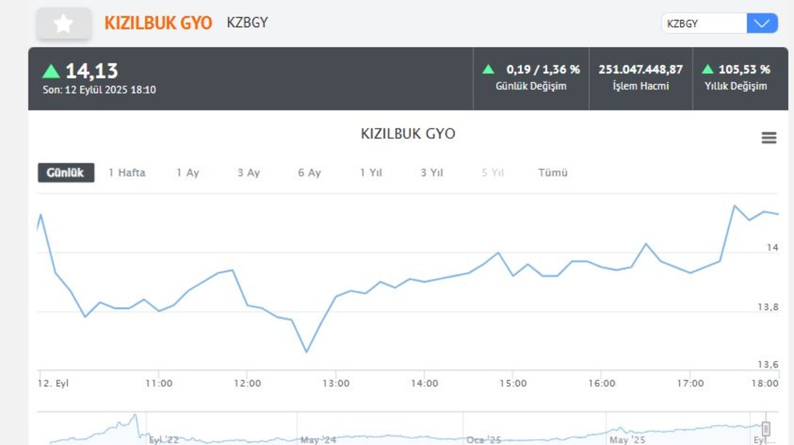This screenshot has width=794, height=445.
Task: Switch chart to 1 Ay range
Action: pyautogui.click(x=188, y=173)
